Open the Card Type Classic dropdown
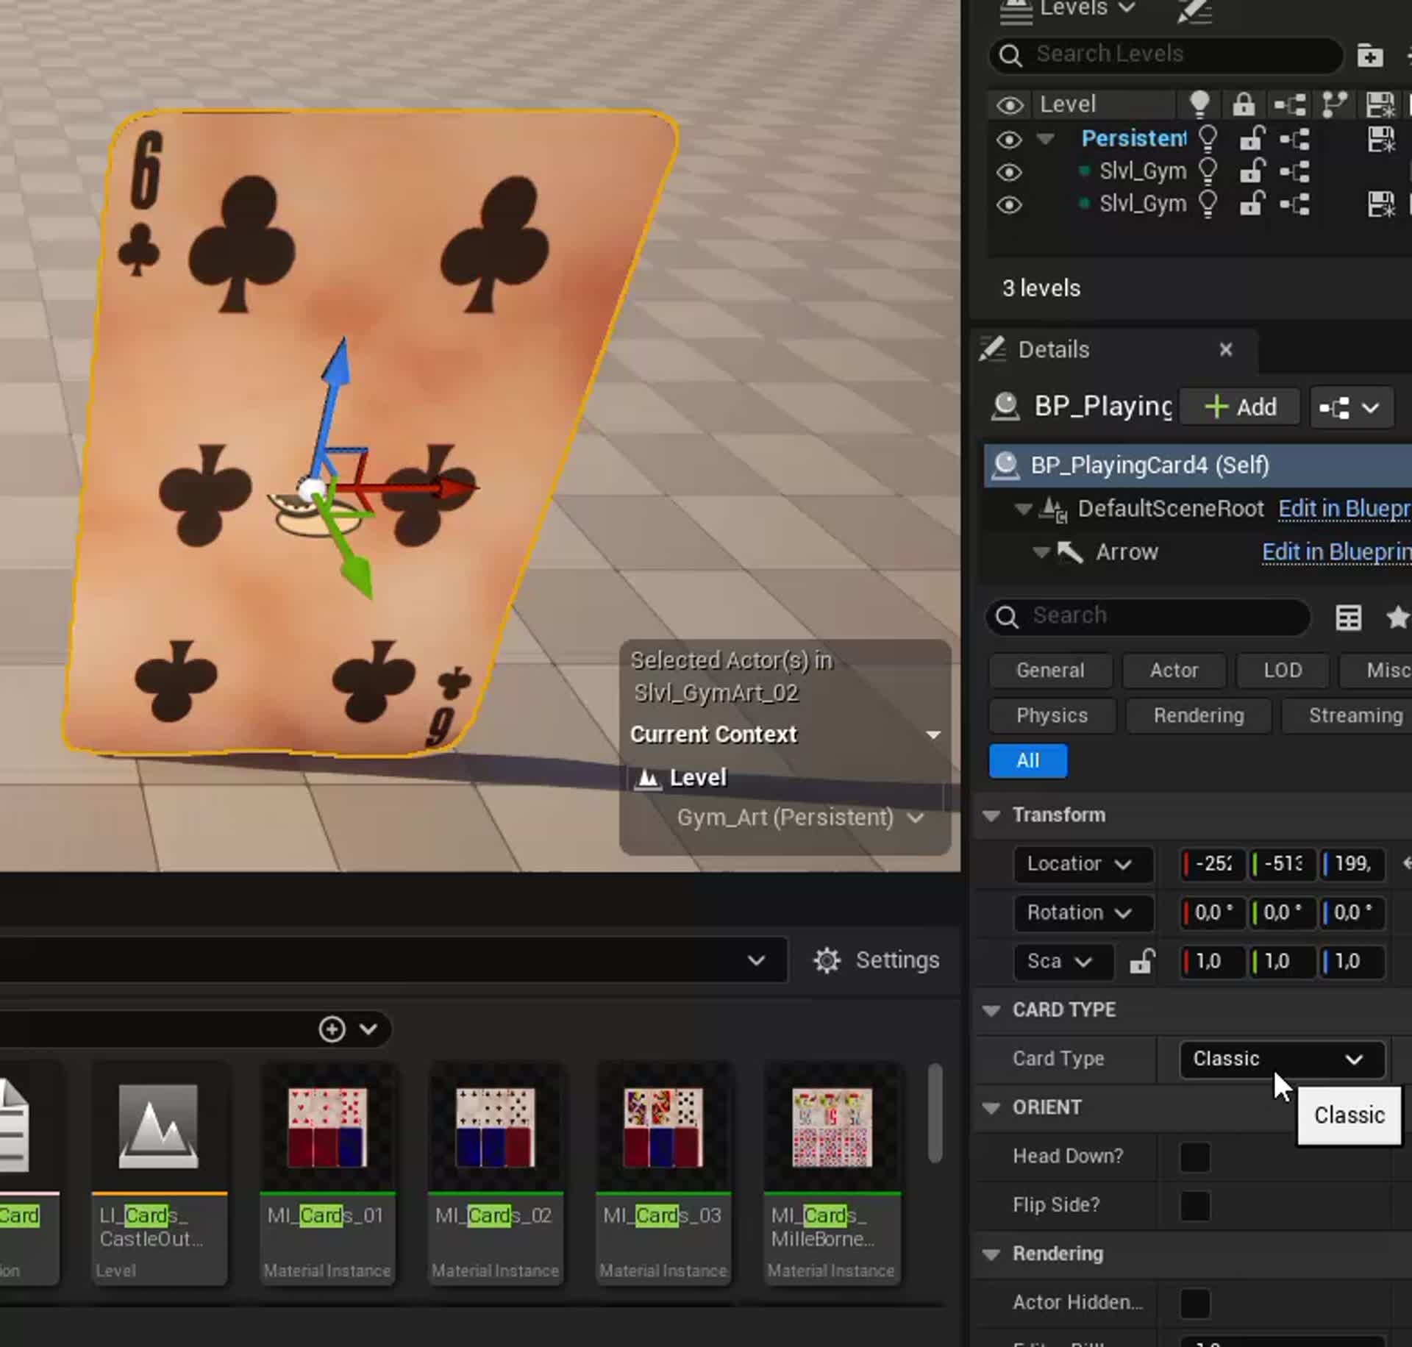This screenshot has height=1347, width=1412. 1281,1059
